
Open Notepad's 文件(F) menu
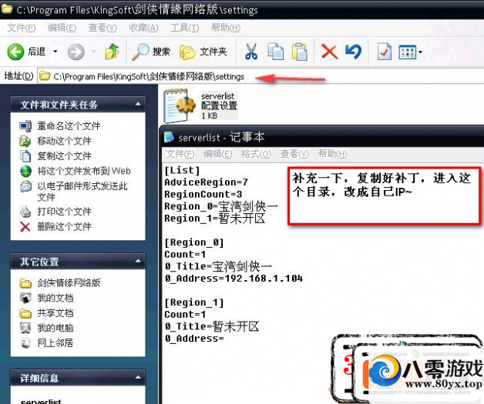[x=180, y=153]
